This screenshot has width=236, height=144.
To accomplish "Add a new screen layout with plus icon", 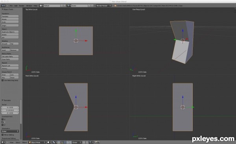I will coord(62,6).
